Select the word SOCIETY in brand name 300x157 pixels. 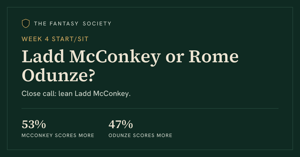[97, 24]
